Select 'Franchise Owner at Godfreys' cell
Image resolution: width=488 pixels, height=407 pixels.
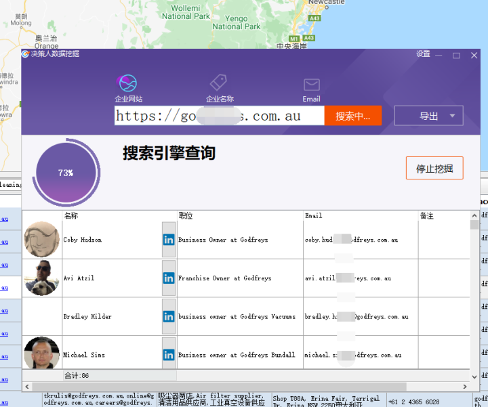click(240, 278)
